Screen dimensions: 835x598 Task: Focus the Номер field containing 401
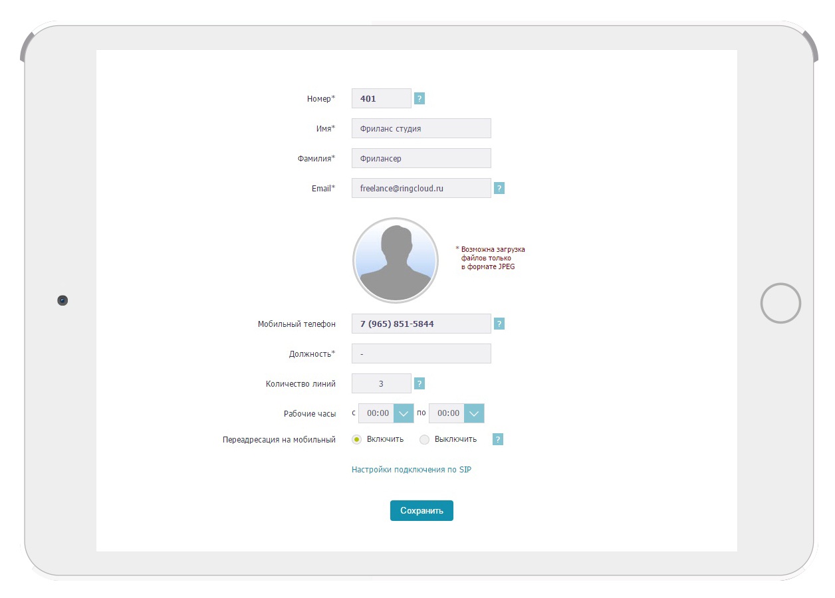[x=382, y=98]
